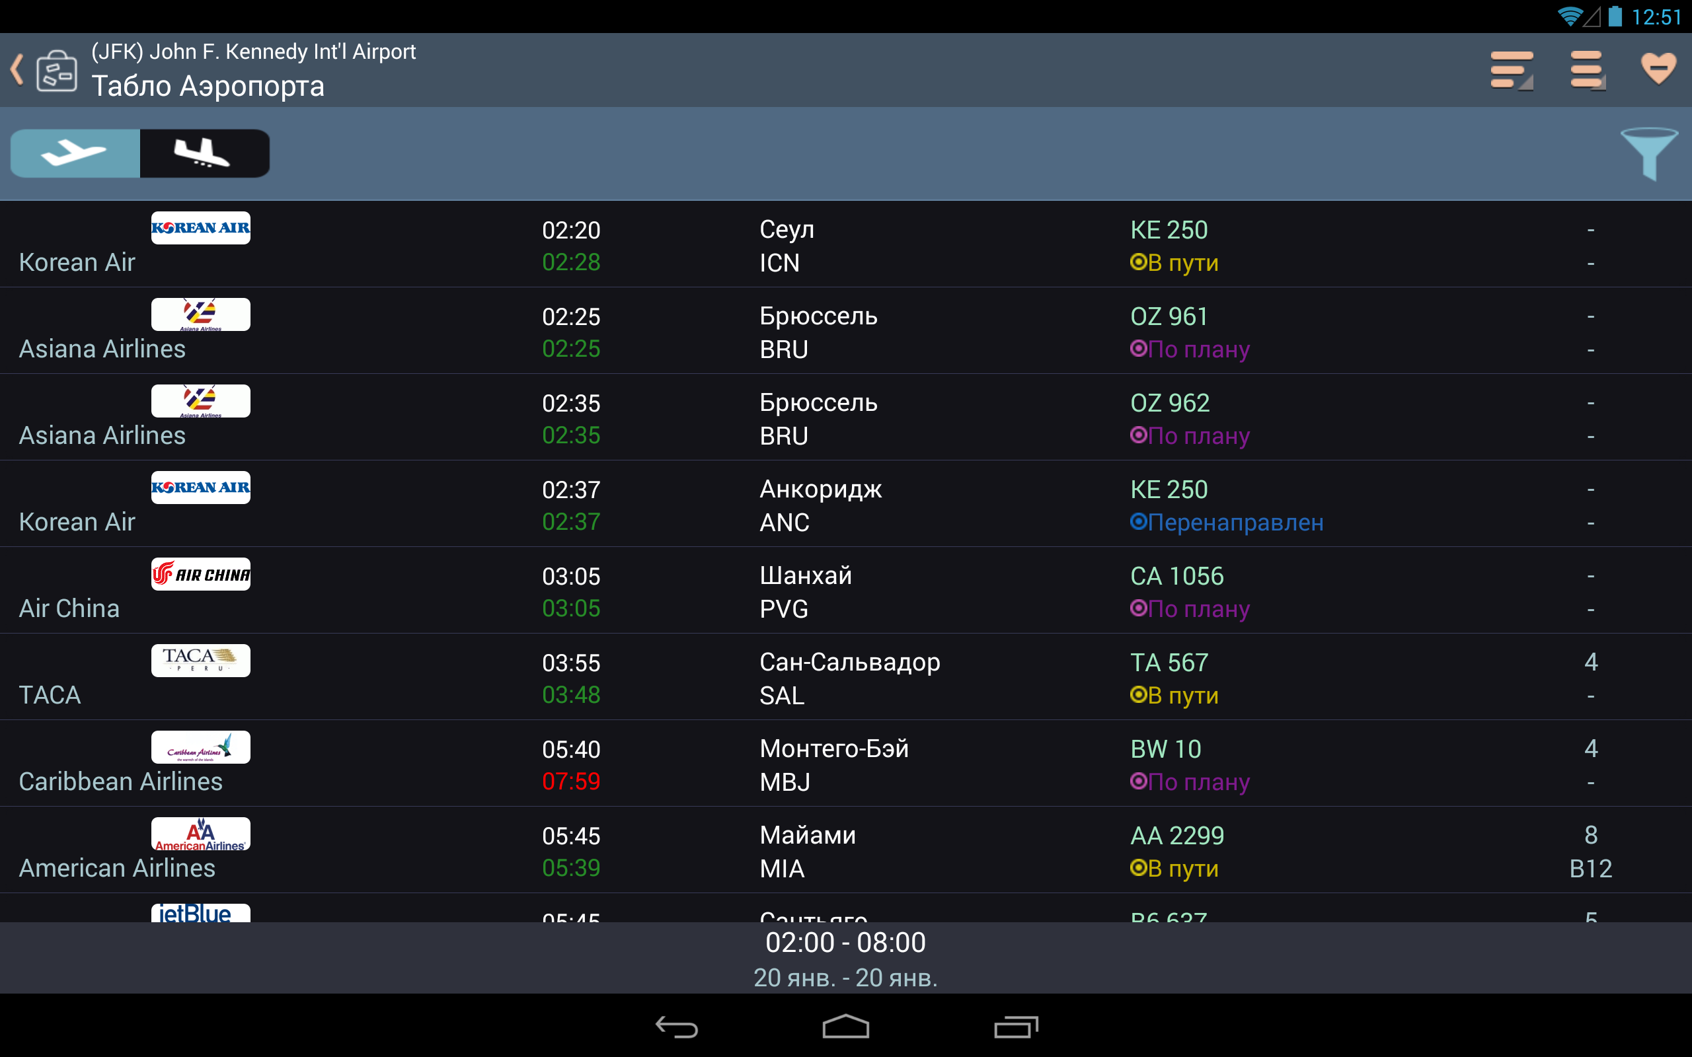Select Asiana flight OZ 962
Image resolution: width=1692 pixels, height=1057 pixels.
pos(1169,404)
